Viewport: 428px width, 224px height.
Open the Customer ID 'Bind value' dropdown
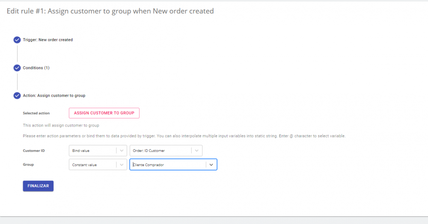click(x=92, y=151)
